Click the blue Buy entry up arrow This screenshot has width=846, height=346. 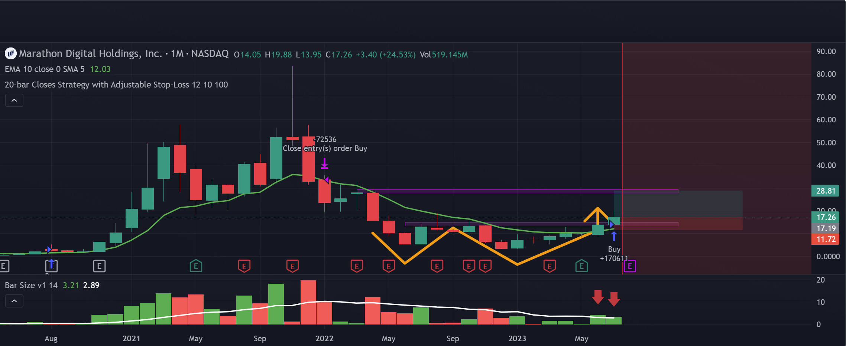click(614, 236)
